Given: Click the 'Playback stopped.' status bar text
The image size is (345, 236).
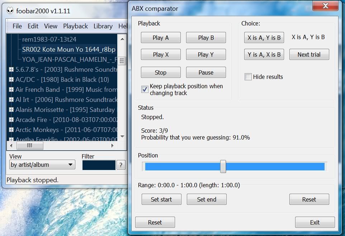Looking at the screenshot, I should point(33,180).
